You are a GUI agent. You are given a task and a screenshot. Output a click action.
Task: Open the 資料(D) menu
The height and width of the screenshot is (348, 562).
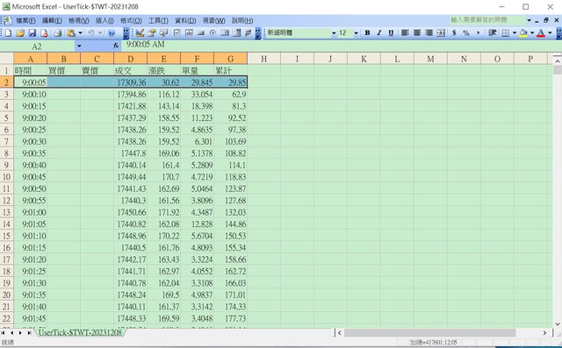pos(185,21)
